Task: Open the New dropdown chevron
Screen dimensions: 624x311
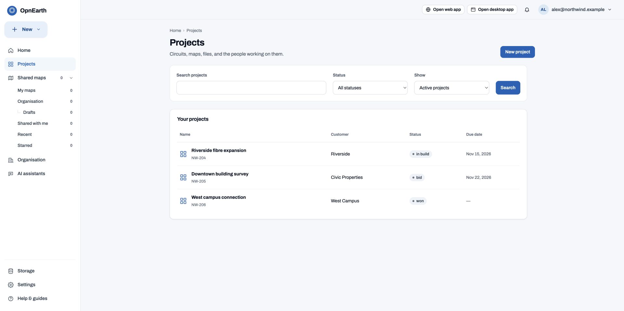Action: click(x=39, y=30)
